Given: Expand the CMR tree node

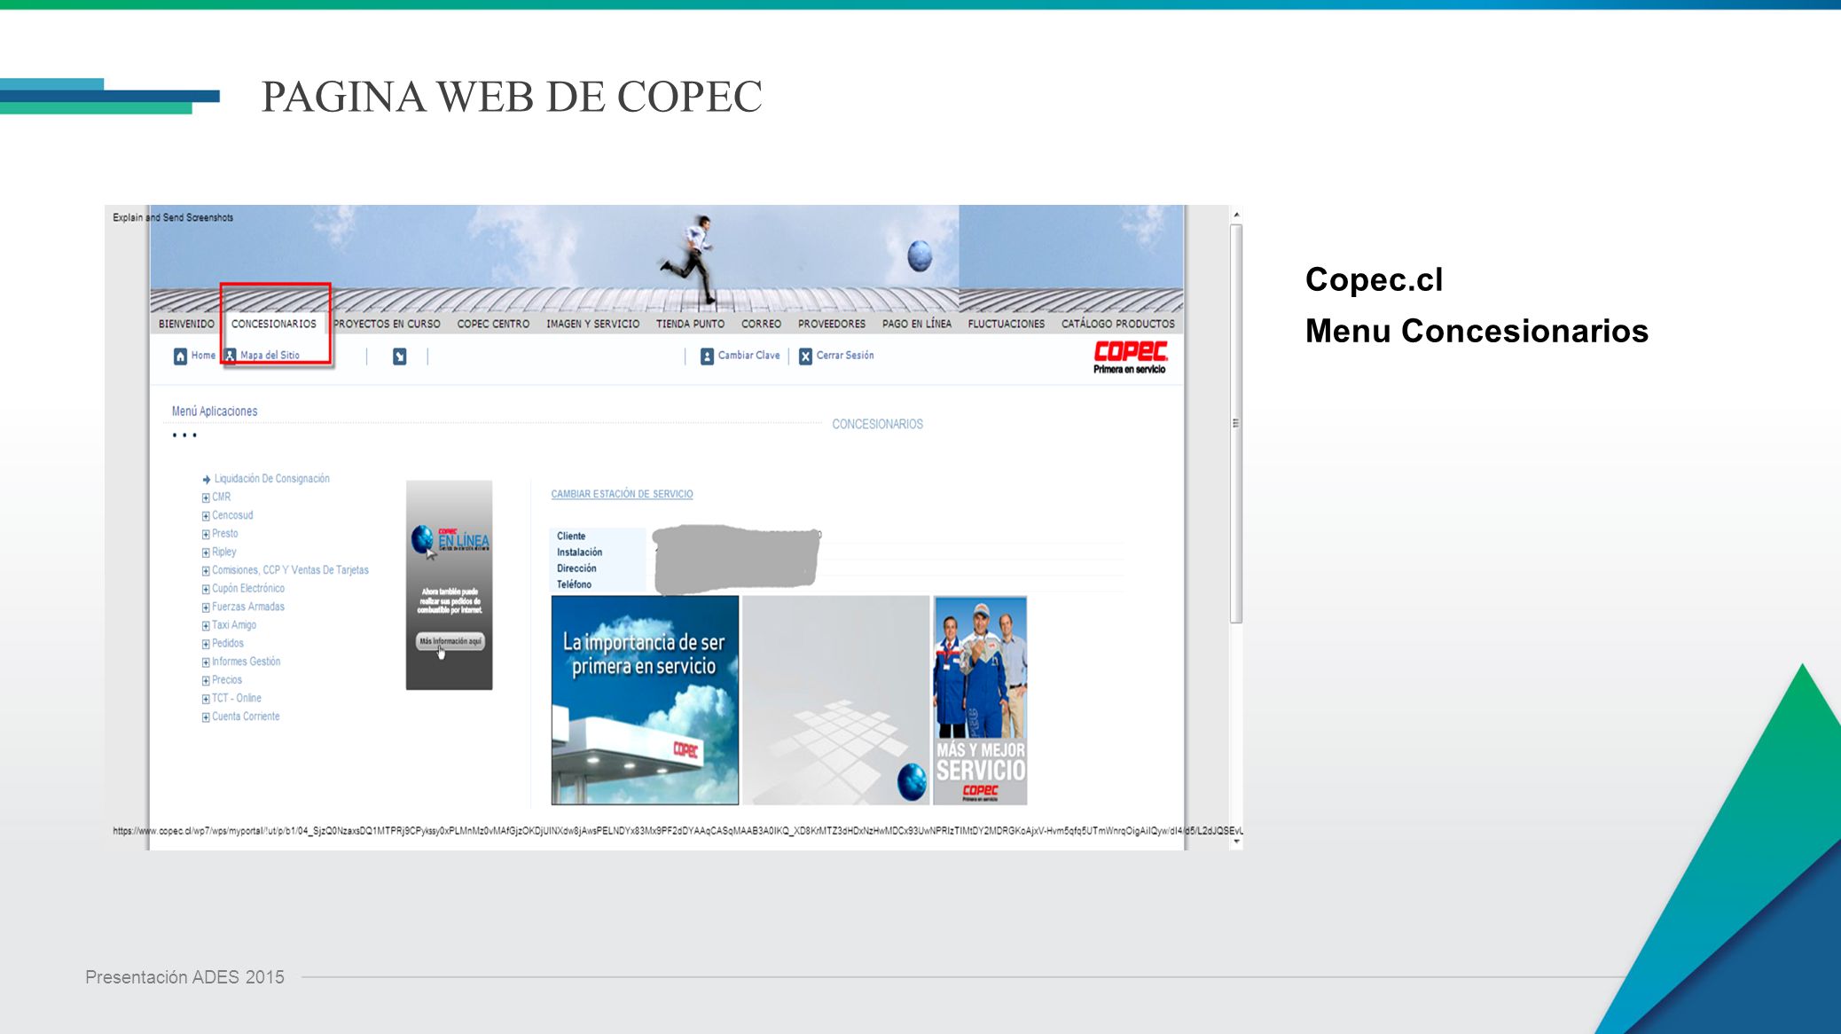Looking at the screenshot, I should 206,497.
